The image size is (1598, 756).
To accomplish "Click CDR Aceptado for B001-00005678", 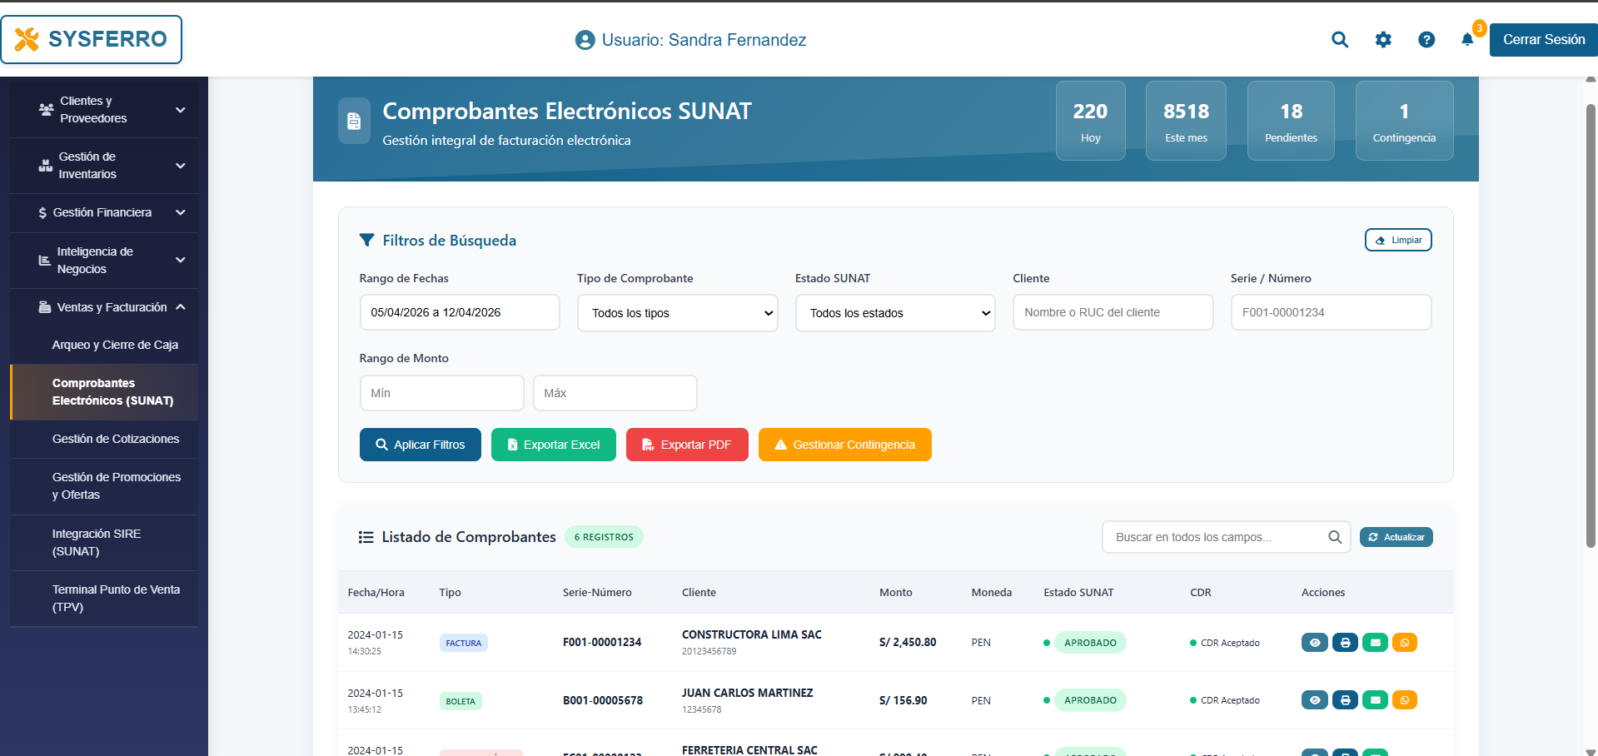I will point(1225,700).
